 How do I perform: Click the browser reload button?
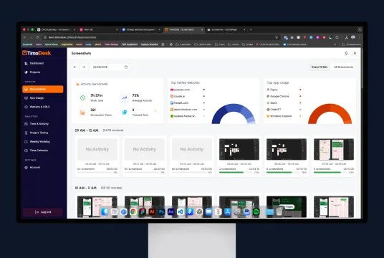(x=37, y=37)
